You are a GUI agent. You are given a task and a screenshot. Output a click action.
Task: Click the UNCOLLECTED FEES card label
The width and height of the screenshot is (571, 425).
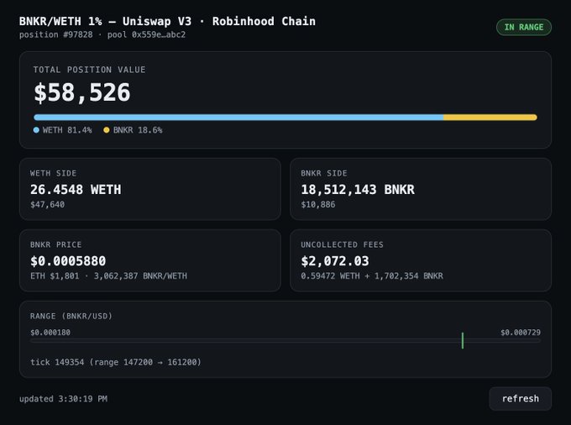[342, 244]
